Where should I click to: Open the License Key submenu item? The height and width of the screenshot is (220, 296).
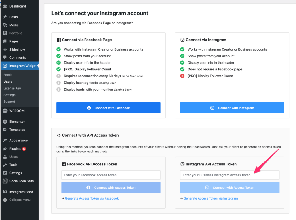coord(12,88)
